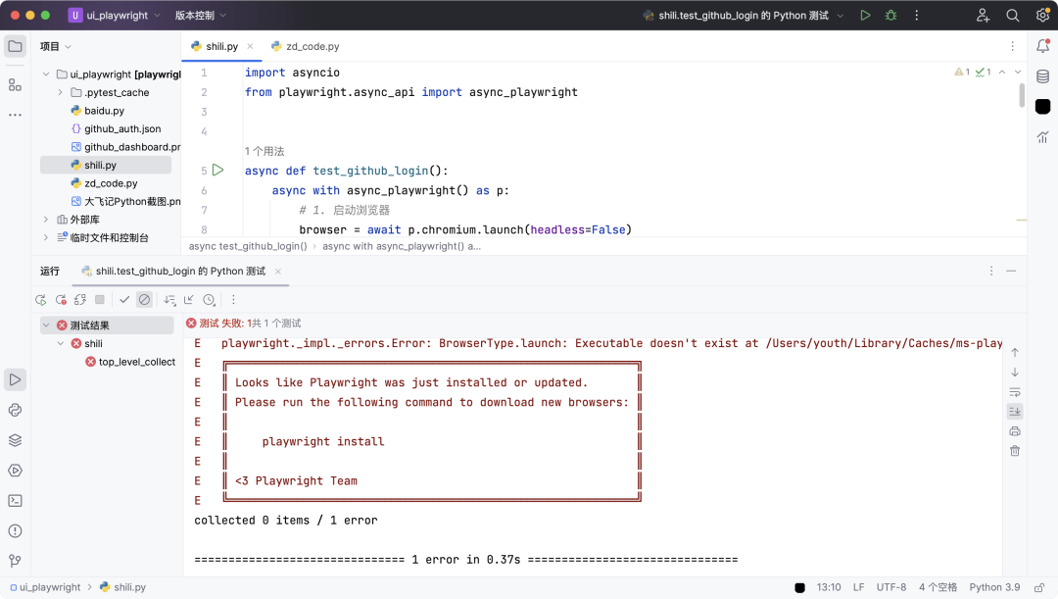The image size is (1058, 599).
Task: Switch to zd_code.py editor tab
Action: pyautogui.click(x=305, y=47)
